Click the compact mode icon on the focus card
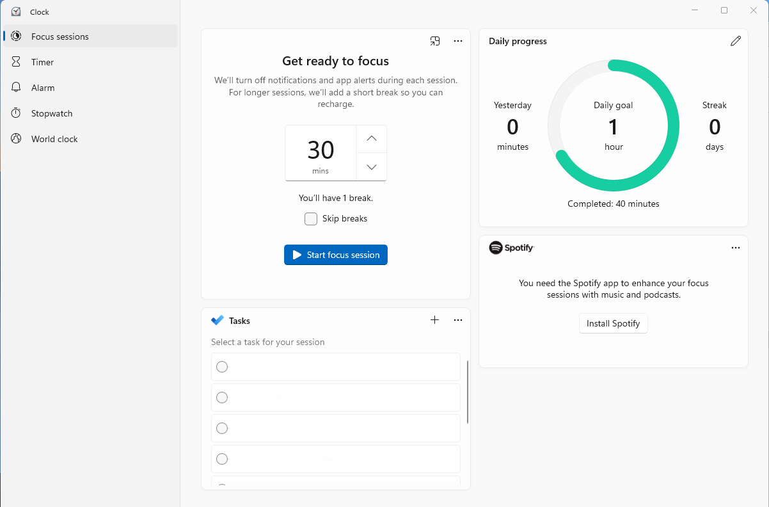Screen dimensions: 769x507 (435, 41)
